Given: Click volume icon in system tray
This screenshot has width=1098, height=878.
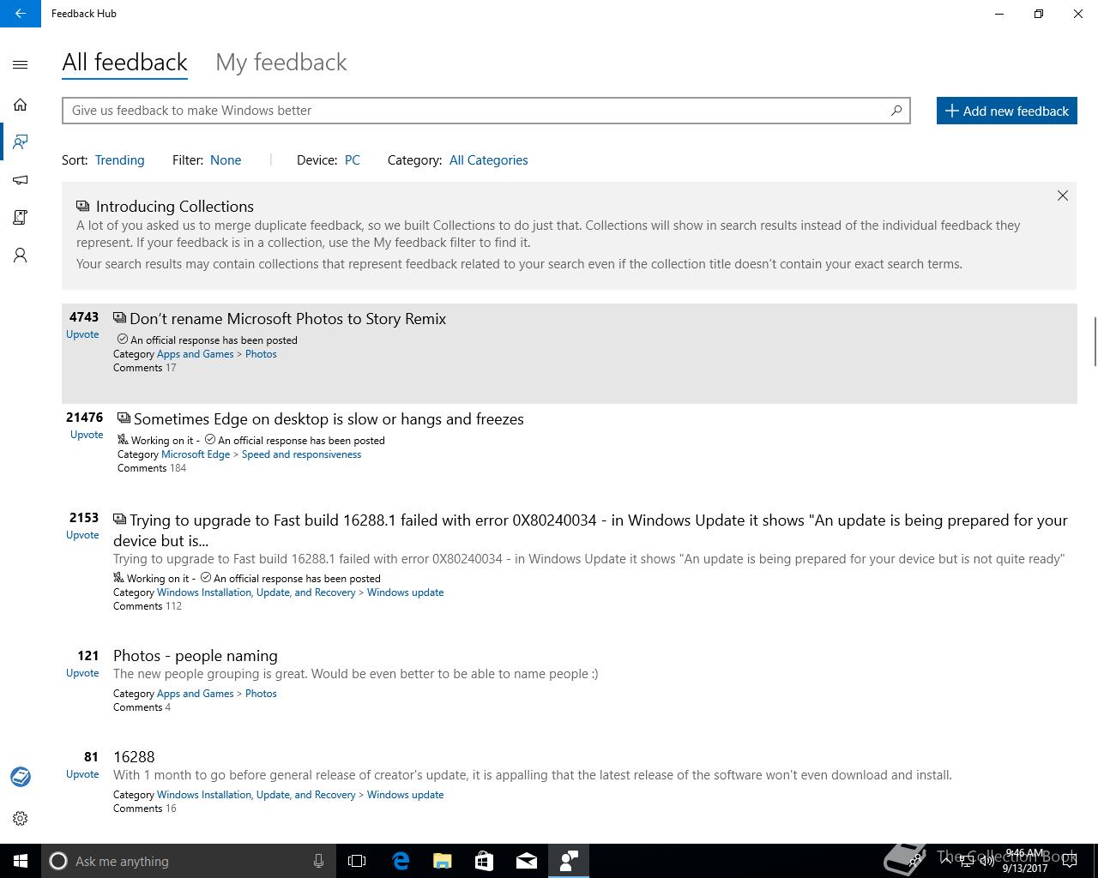Looking at the screenshot, I should click(988, 861).
